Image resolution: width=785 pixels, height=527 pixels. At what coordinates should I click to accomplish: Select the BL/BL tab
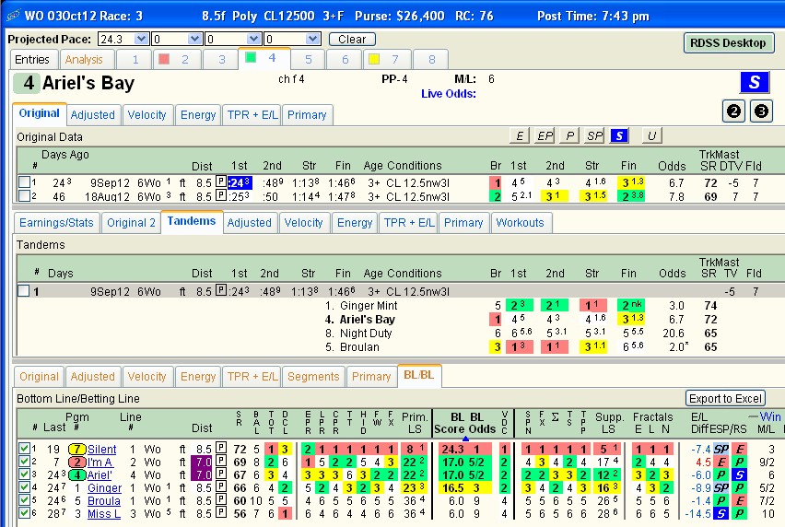(x=419, y=375)
